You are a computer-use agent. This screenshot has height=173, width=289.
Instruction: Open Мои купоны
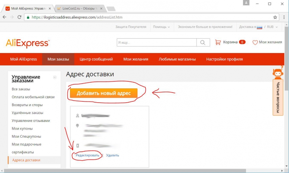tap(22, 129)
